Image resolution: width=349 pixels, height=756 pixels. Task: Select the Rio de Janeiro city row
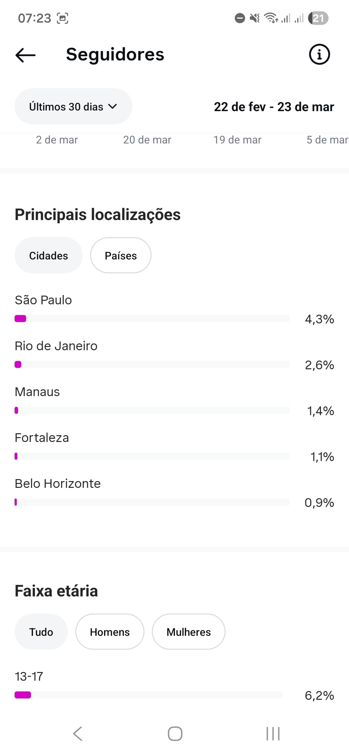[56, 346]
